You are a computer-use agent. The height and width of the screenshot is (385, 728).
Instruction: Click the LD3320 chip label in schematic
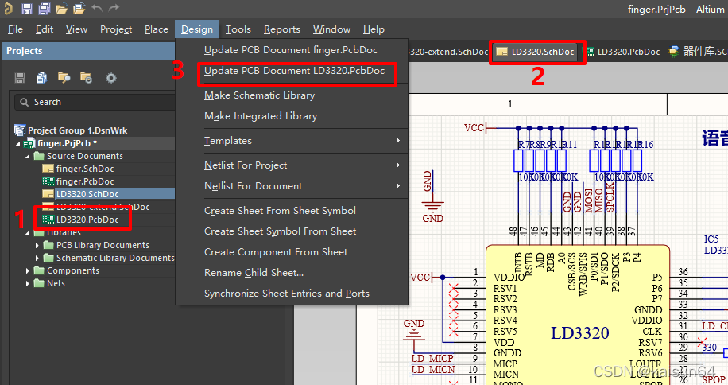[x=580, y=333]
